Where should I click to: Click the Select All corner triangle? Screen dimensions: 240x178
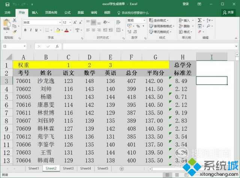tap(9, 57)
